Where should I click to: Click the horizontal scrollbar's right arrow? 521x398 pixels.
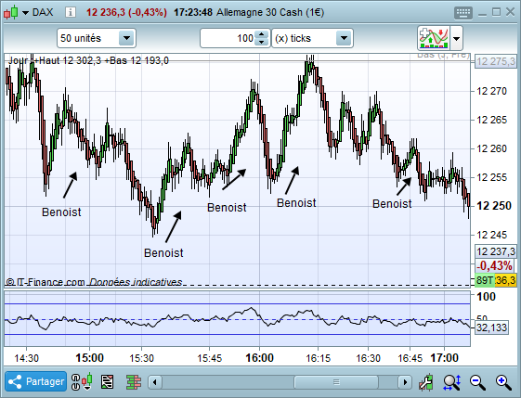[405, 382]
